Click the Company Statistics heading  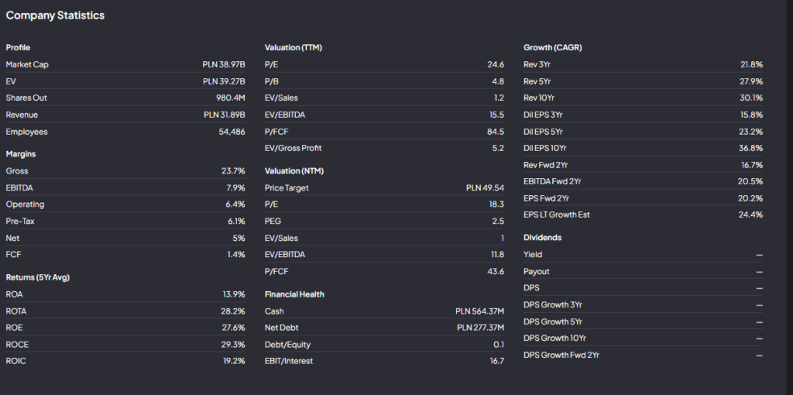(55, 15)
